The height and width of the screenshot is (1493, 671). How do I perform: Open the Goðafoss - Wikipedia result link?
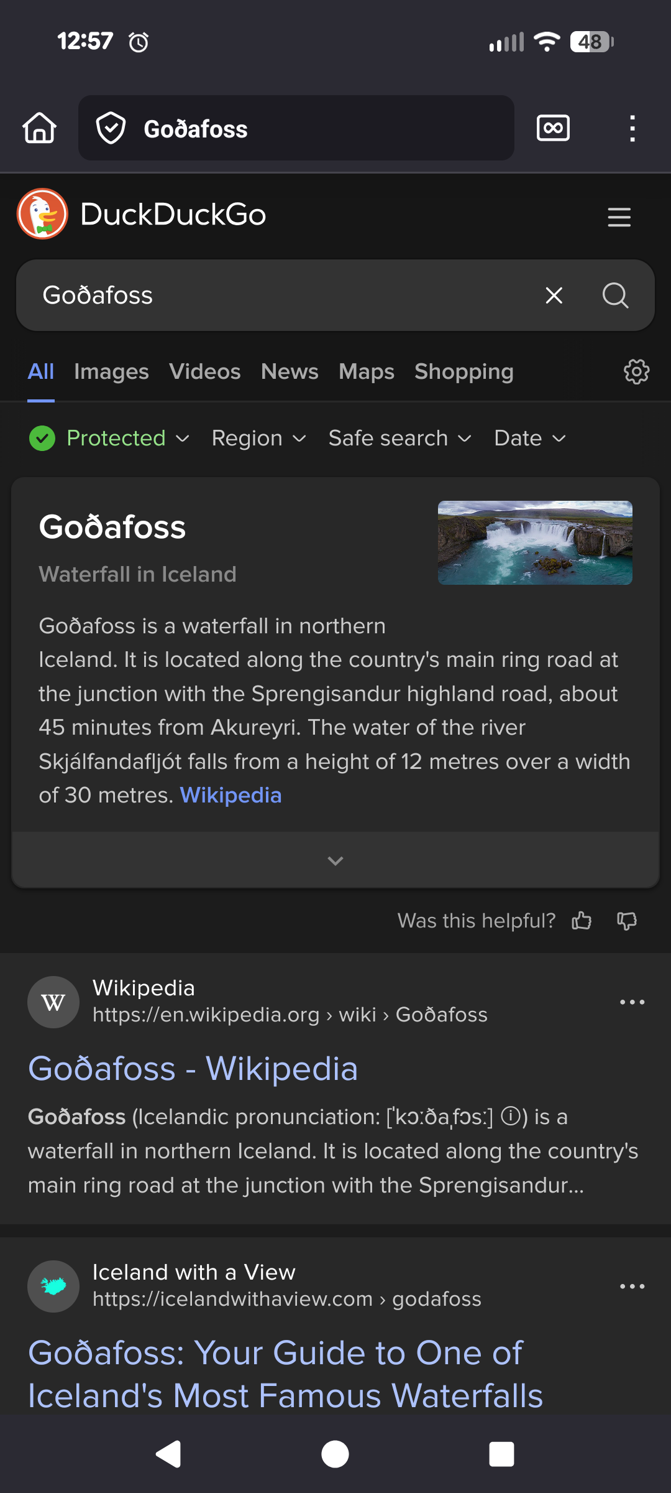coord(193,1069)
